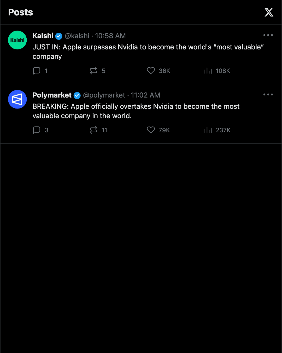Open more options menu on Kalshi post
This screenshot has height=353, width=282.
pyautogui.click(x=268, y=35)
